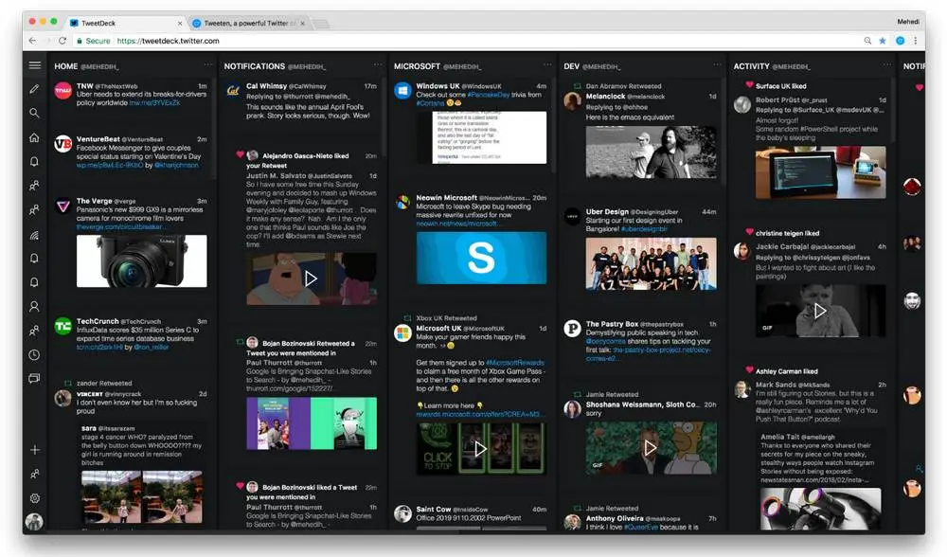Open TweetDeck settings gear in sidebar

click(x=34, y=498)
